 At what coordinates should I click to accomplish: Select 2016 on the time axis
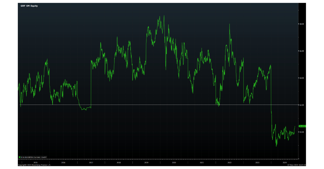tap(63, 163)
